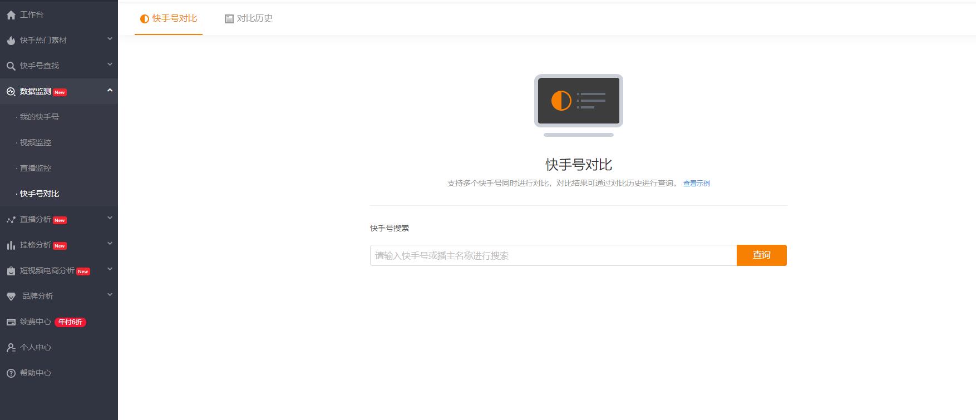The image size is (976, 420).
Task: Open the 查看示例 link
Action: pos(697,184)
